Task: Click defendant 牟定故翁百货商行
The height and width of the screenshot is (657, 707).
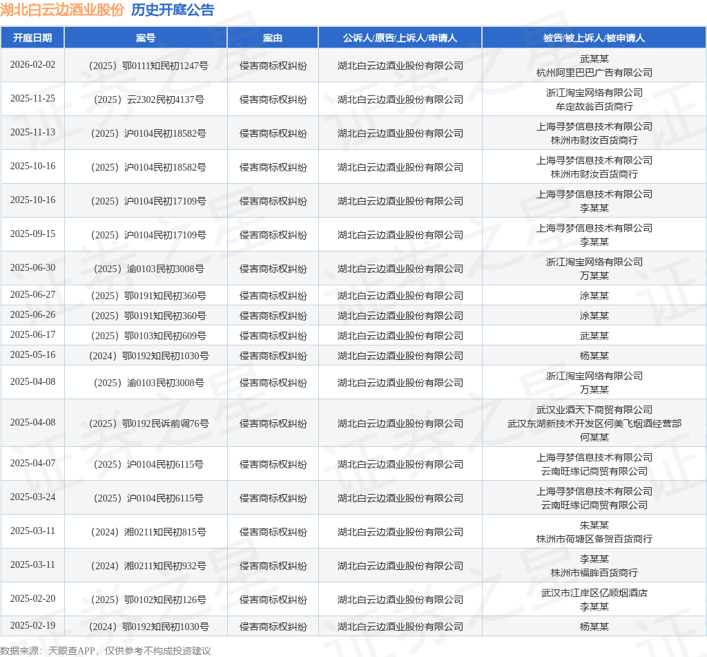Action: click(594, 106)
